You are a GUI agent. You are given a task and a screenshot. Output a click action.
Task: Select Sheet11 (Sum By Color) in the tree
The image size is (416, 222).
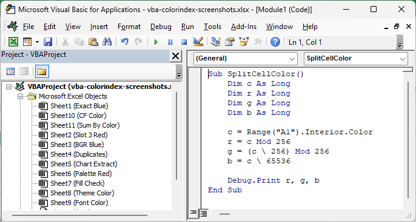tap(85, 125)
